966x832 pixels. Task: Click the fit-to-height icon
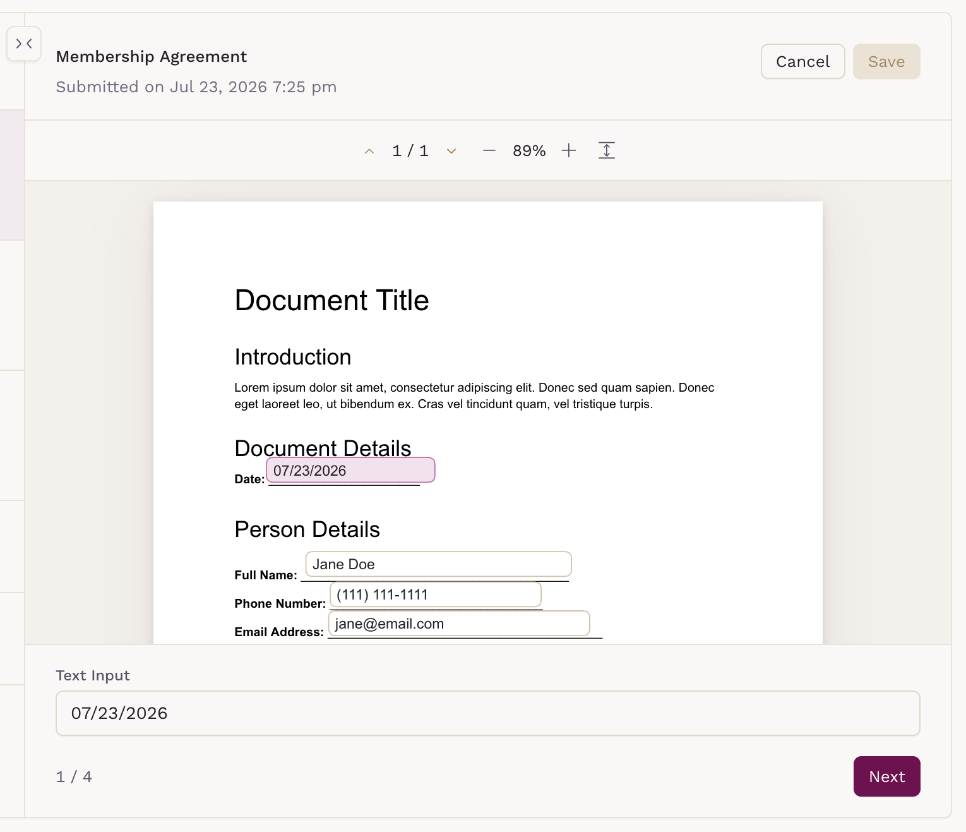tap(606, 150)
